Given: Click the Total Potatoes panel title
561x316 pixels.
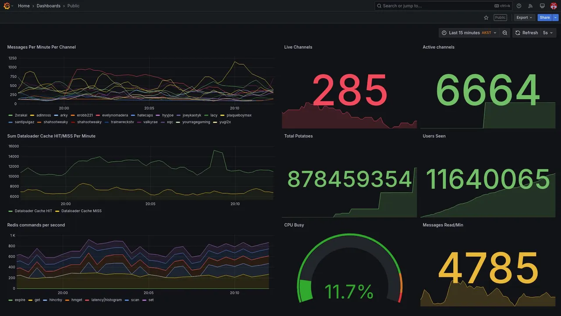Looking at the screenshot, I should pos(298,136).
